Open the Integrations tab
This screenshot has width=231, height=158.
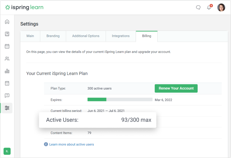point(121,36)
